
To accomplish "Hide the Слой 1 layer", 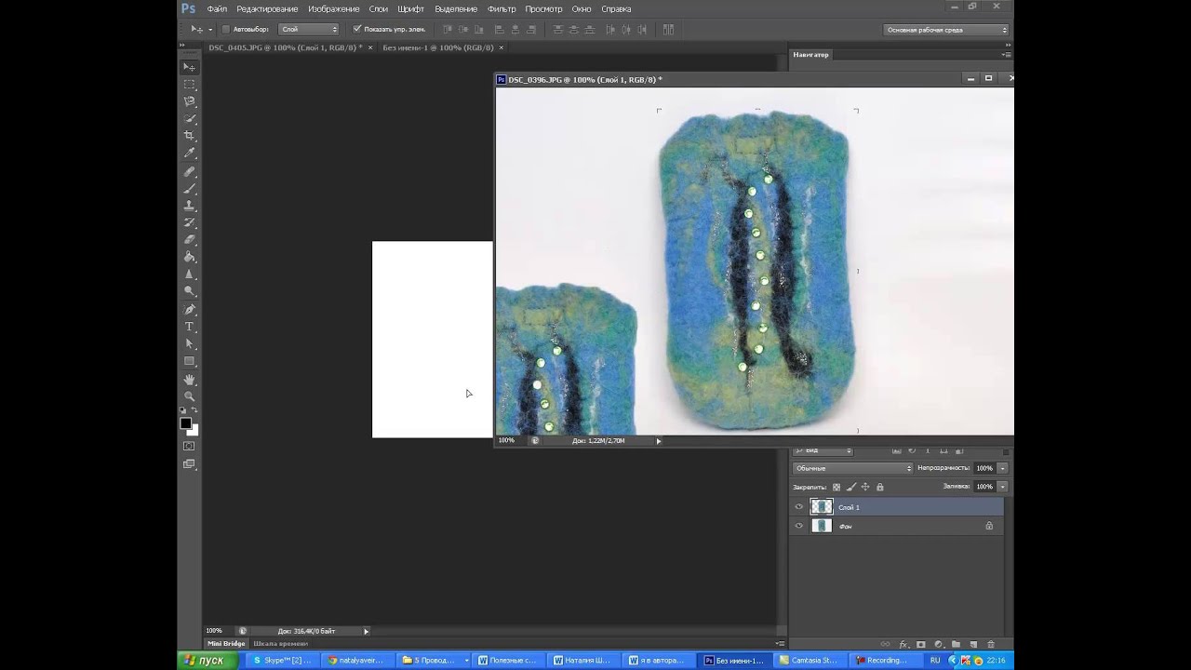I will 798,507.
